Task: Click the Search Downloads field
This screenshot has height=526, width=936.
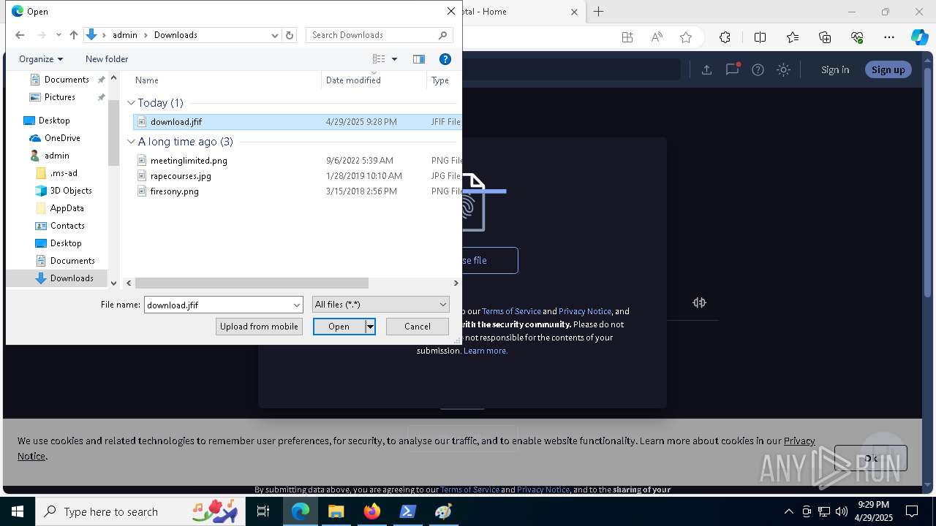Action: (x=371, y=35)
